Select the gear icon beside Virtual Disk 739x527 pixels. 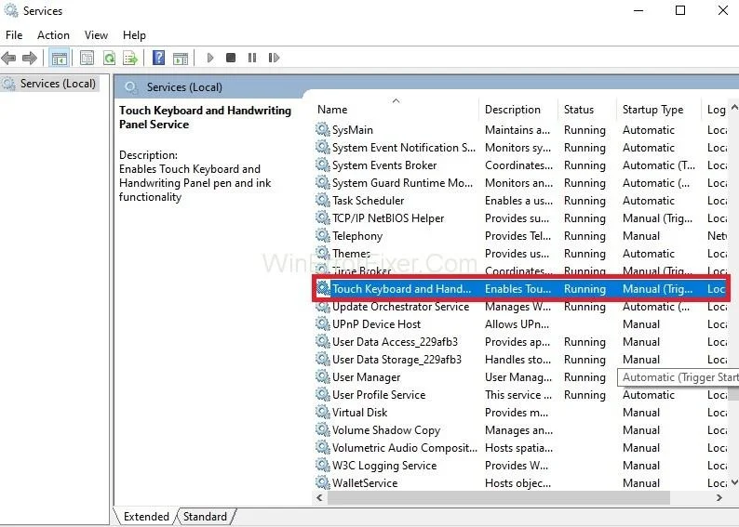point(322,412)
